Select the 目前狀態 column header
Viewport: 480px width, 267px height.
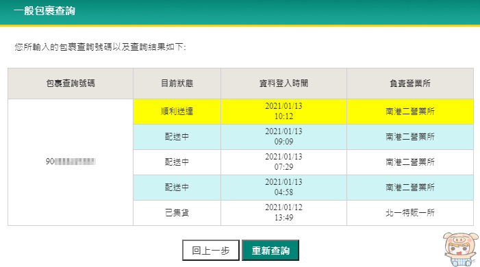coord(177,84)
